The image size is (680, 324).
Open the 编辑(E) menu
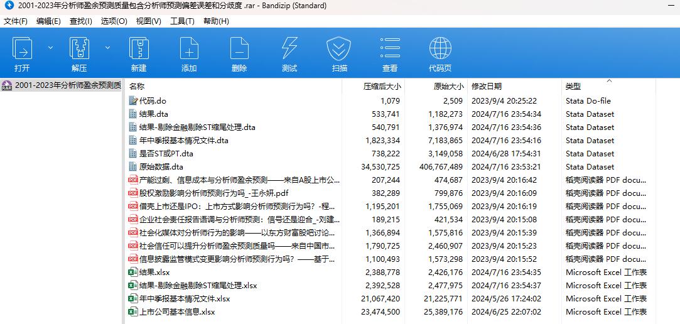(x=48, y=21)
